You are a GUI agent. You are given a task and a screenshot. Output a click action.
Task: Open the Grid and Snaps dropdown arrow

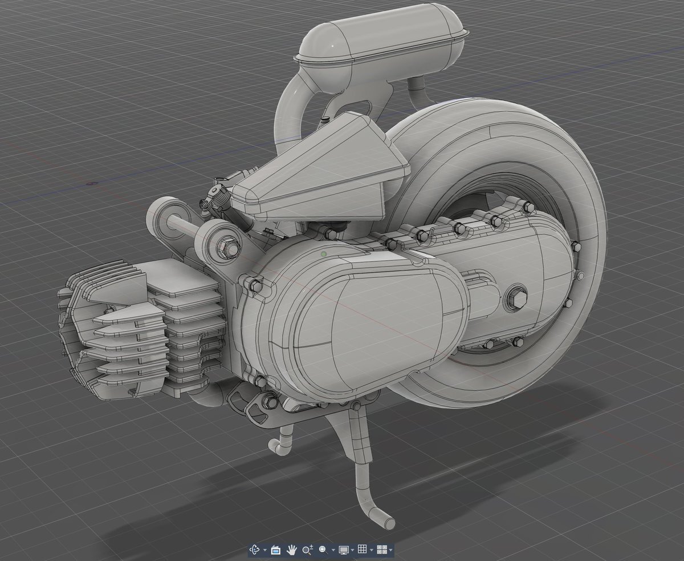click(371, 550)
